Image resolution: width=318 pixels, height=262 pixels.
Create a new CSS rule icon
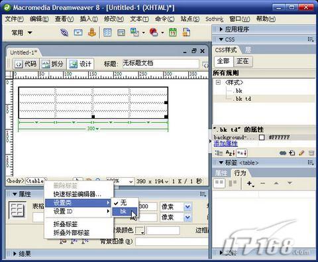pos(292,153)
